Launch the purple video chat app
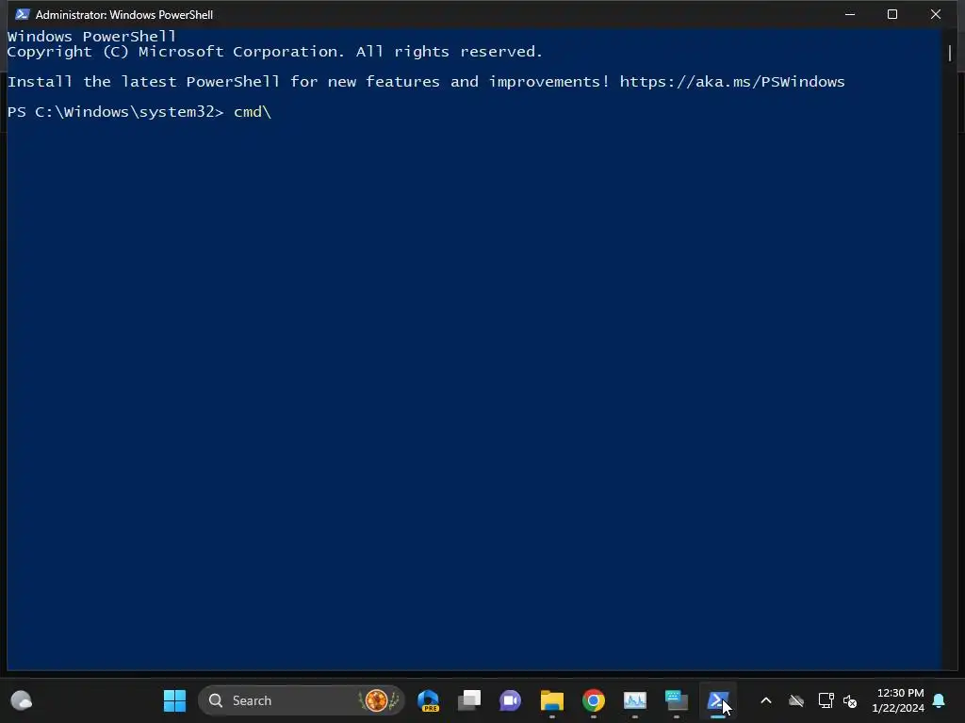This screenshot has width=965, height=723. (x=510, y=700)
